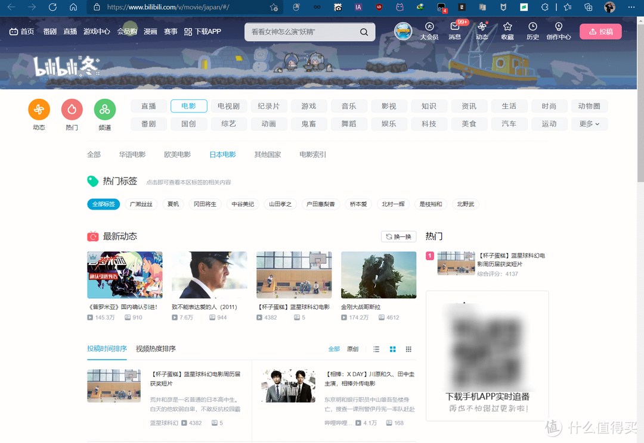The image size is (644, 443).
Task: Click the browser address bar URL
Action: 168,7
